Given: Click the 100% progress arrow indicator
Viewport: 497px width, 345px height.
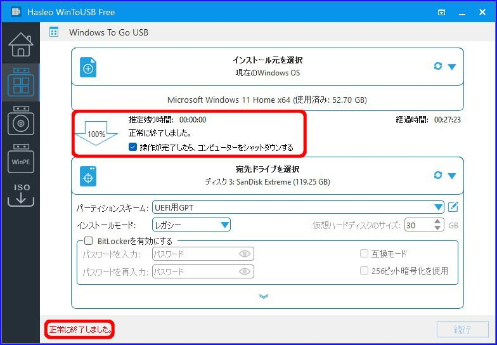Looking at the screenshot, I should point(96,133).
